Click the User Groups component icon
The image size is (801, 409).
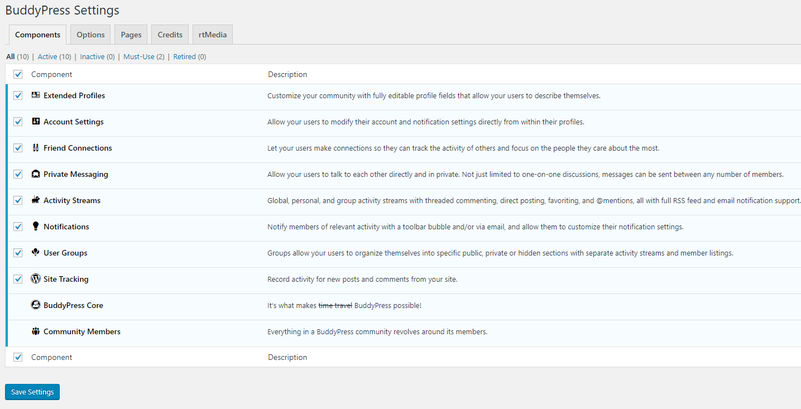click(x=36, y=252)
